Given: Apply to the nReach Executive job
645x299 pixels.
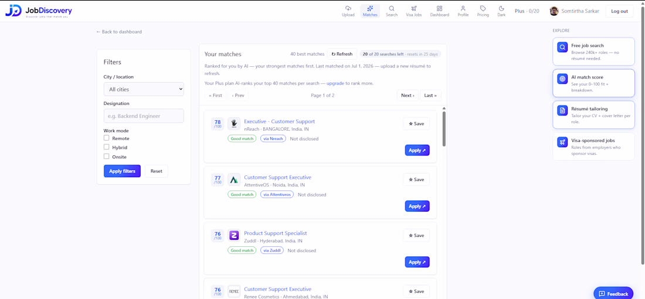Looking at the screenshot, I should pos(417,150).
